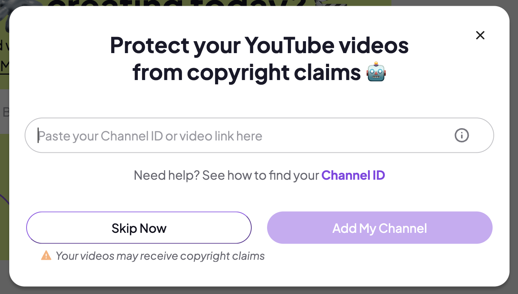The image size is (518, 294).
Task: Click the Add My Channel button
Action: (x=379, y=228)
